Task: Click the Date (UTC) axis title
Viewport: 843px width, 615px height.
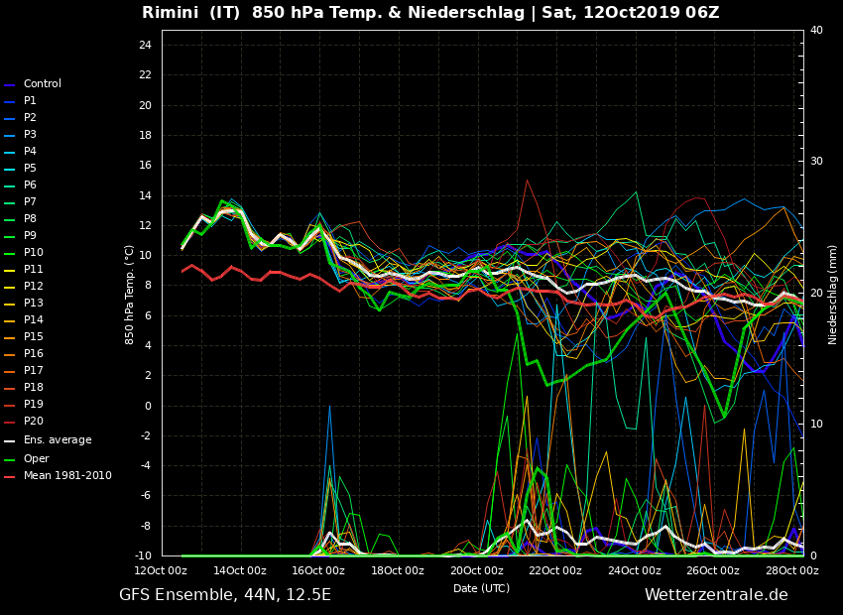Action: (x=481, y=588)
